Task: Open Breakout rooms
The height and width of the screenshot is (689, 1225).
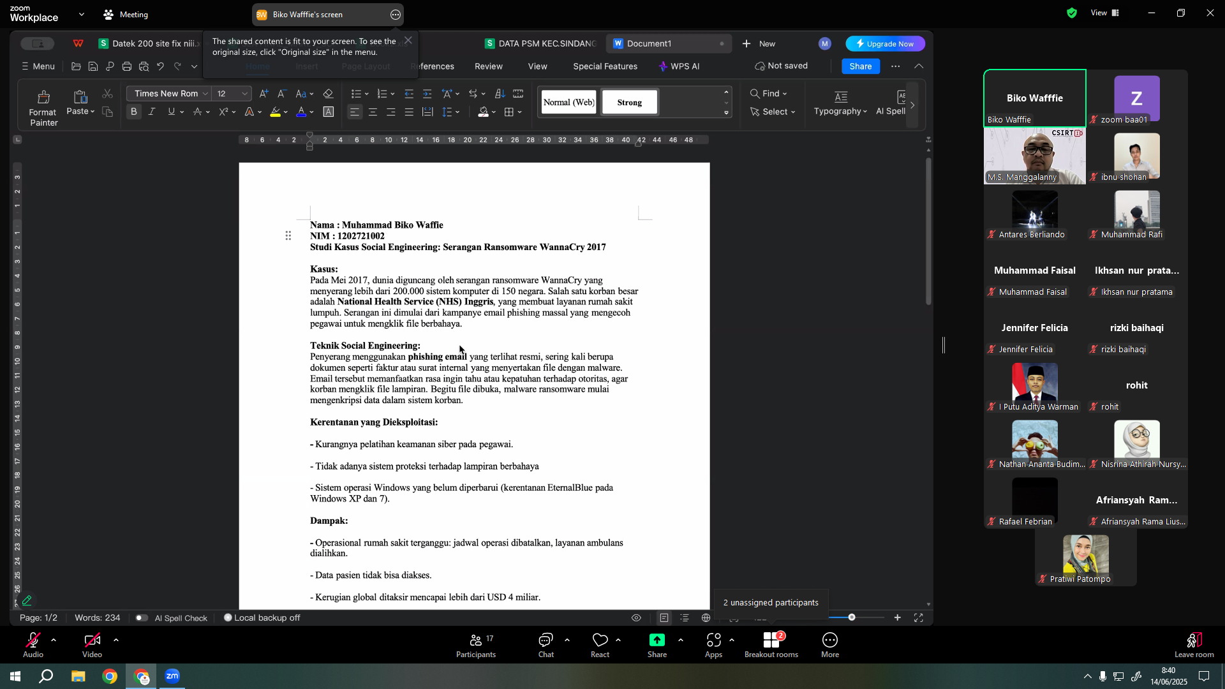Action: [771, 645]
